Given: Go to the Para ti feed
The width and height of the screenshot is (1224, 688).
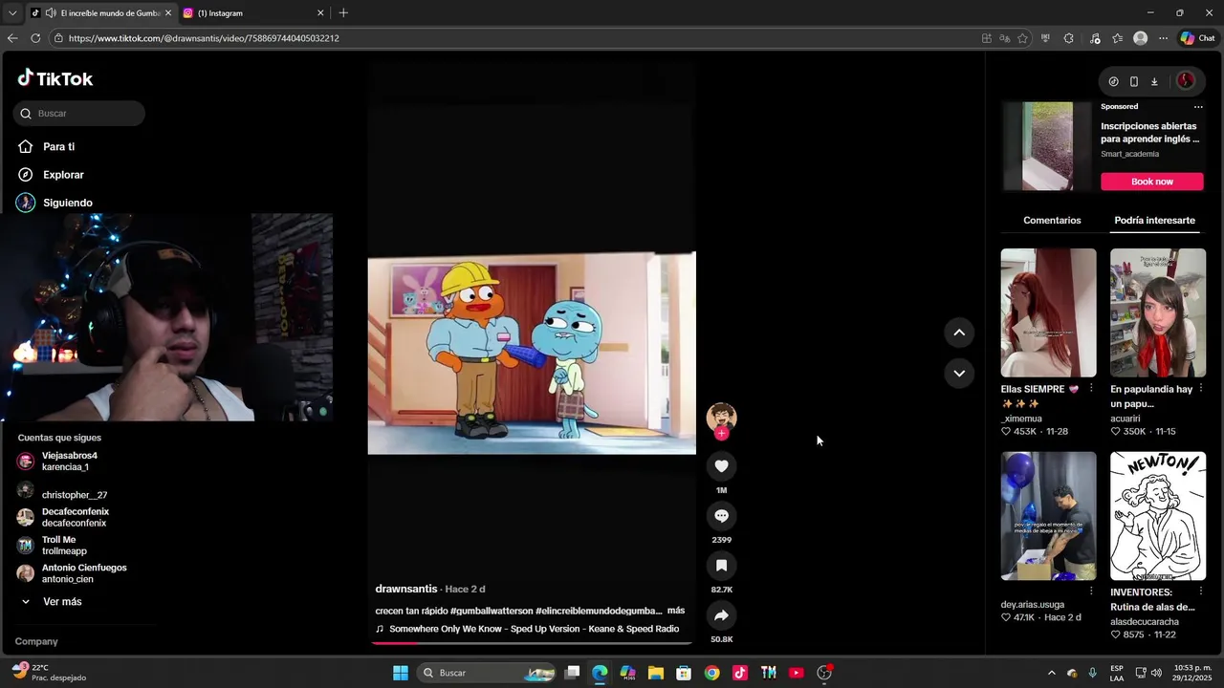Looking at the screenshot, I should tap(48, 147).
